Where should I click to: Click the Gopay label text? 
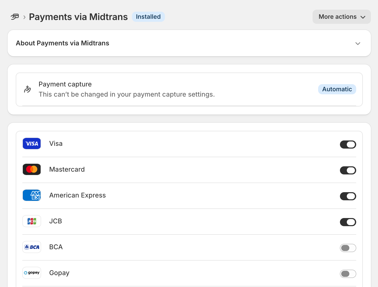point(59,273)
